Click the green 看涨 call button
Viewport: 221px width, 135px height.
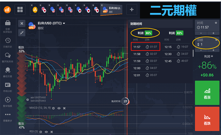pos(207,93)
